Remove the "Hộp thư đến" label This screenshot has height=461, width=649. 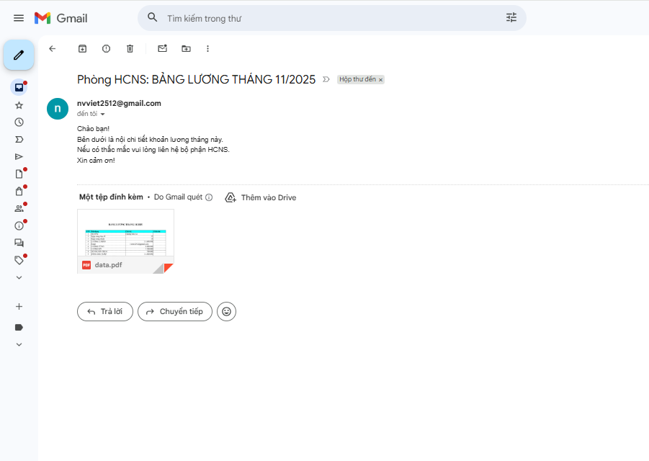[380, 80]
